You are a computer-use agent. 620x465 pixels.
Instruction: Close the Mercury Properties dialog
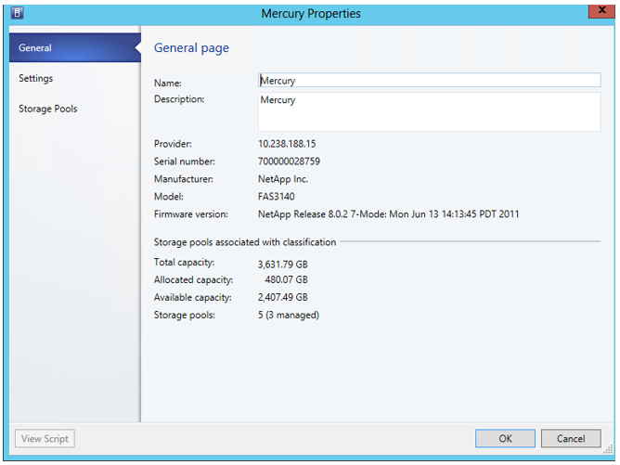601,11
